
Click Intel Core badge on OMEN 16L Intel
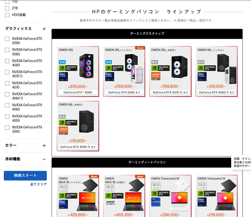pyautogui.click(x=202, y=76)
